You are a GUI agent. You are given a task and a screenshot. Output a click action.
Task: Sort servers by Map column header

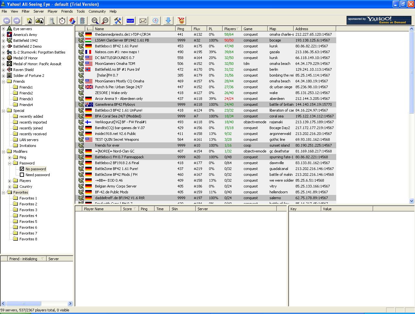(x=281, y=29)
